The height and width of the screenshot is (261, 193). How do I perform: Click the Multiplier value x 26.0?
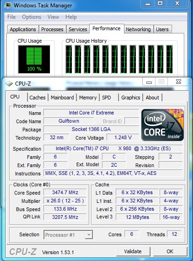pyautogui.click(x=65, y=201)
